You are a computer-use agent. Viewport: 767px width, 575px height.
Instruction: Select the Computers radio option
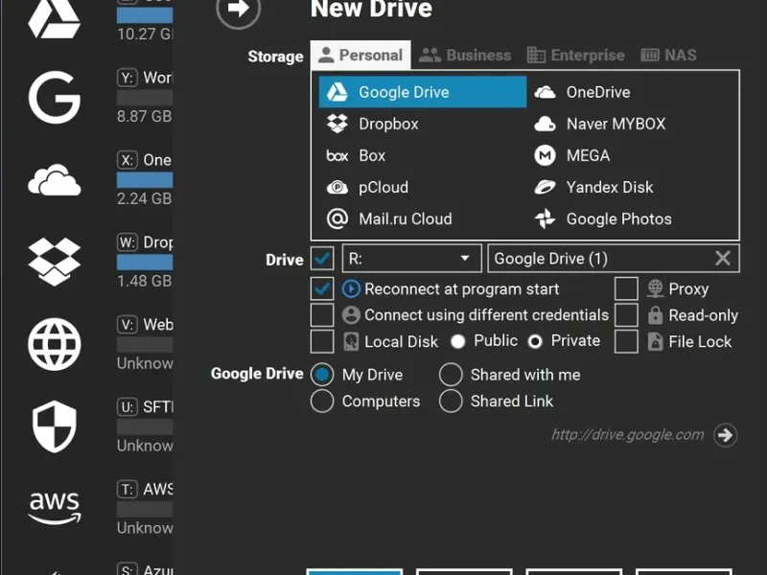(x=322, y=401)
